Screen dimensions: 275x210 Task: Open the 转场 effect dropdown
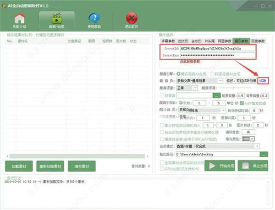click(202, 111)
